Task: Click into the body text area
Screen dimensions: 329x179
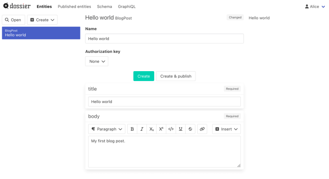Action: pyautogui.click(x=164, y=152)
